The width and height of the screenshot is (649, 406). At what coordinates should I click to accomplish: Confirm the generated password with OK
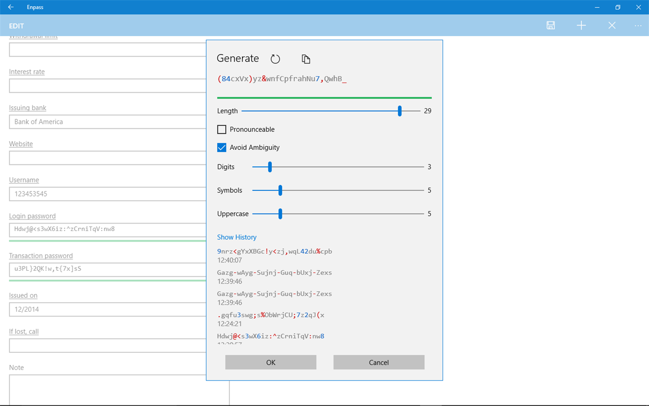click(271, 362)
